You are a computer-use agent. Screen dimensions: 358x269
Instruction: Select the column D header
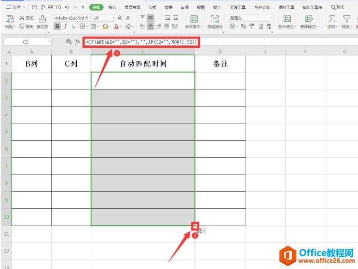pos(220,52)
